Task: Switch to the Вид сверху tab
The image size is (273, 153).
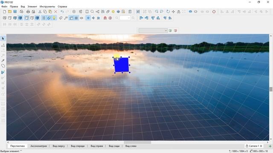Action: tap(59, 146)
